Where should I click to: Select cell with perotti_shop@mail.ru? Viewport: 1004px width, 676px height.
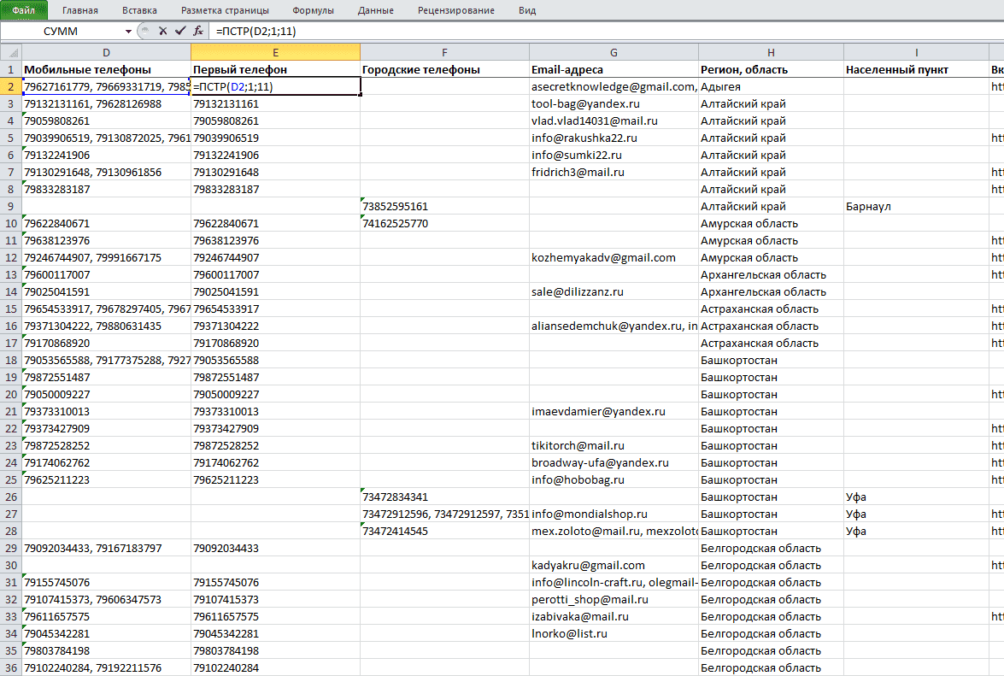[614, 599]
